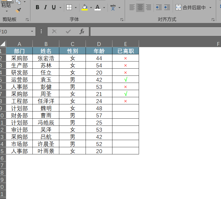Click the cell borders icon
This screenshot has height=199, width=221.
click(69, 7)
